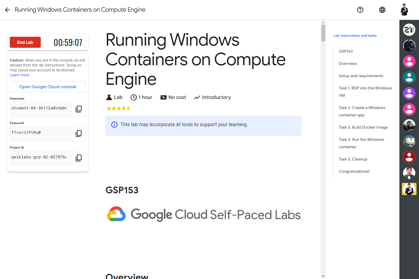The image size is (419, 279).
Task: Open the language globe icon
Action: tap(382, 10)
